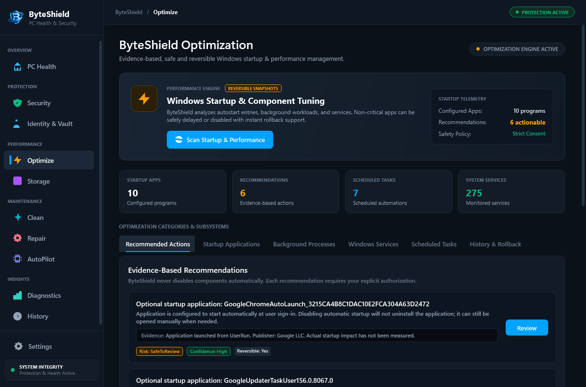Open the Background Processes tab
Screen dimensions: 586x387
304,244
